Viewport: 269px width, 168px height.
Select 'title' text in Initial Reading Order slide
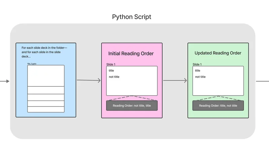pos(111,71)
